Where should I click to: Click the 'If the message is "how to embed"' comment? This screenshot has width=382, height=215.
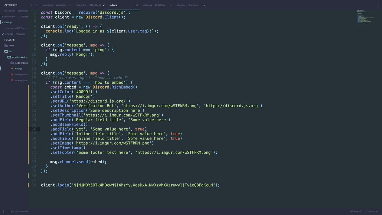[x=87, y=78]
